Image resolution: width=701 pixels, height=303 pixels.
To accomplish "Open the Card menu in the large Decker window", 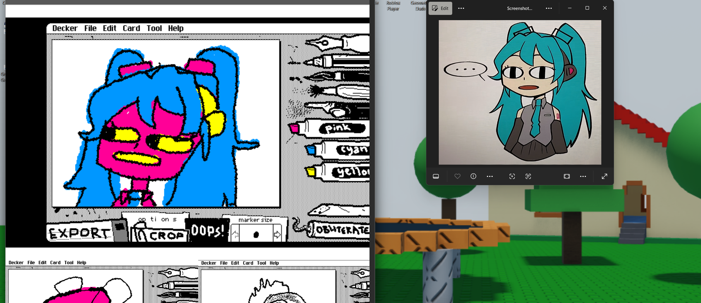I will click(131, 28).
